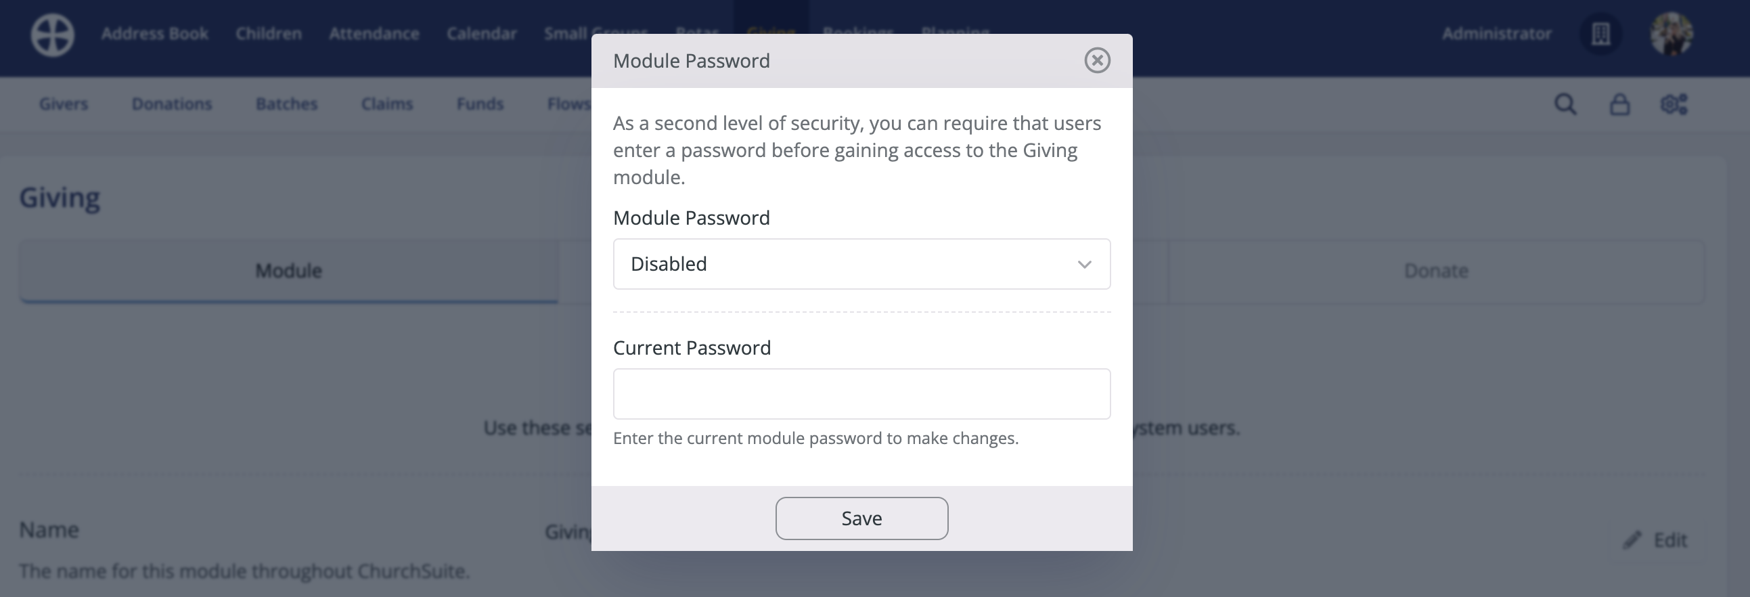This screenshot has width=1750, height=597.
Task: Close the Module Password dialog
Action: (1098, 60)
